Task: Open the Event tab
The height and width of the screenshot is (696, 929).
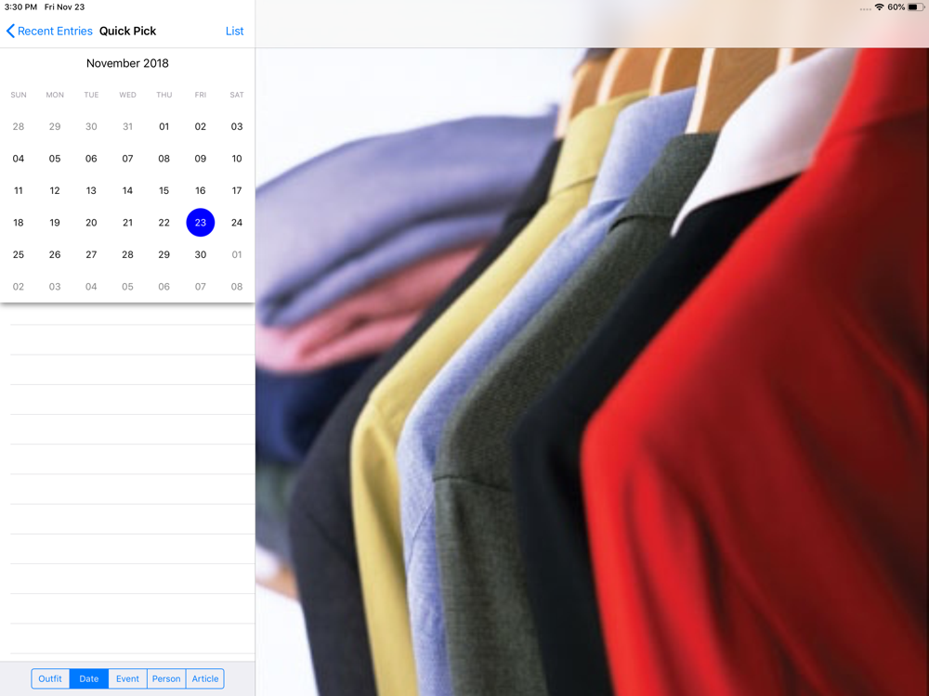Action: 127,679
